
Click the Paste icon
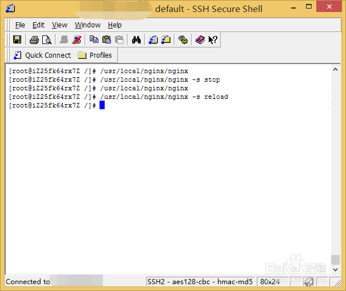coord(106,40)
